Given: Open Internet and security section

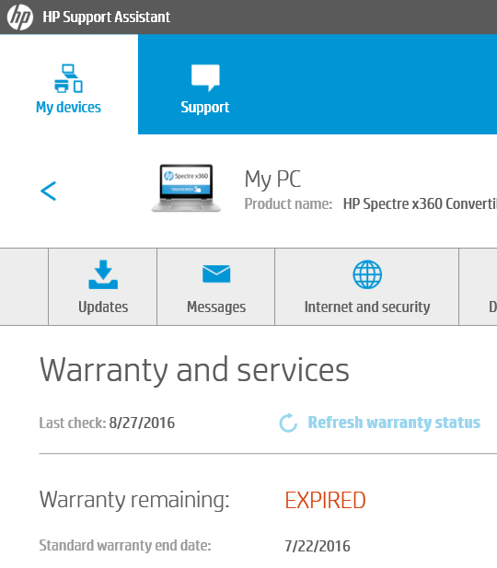Looking at the screenshot, I should coord(367,287).
